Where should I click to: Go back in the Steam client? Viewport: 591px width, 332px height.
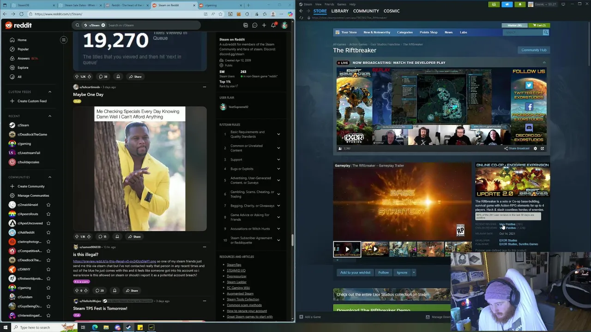pos(301,11)
